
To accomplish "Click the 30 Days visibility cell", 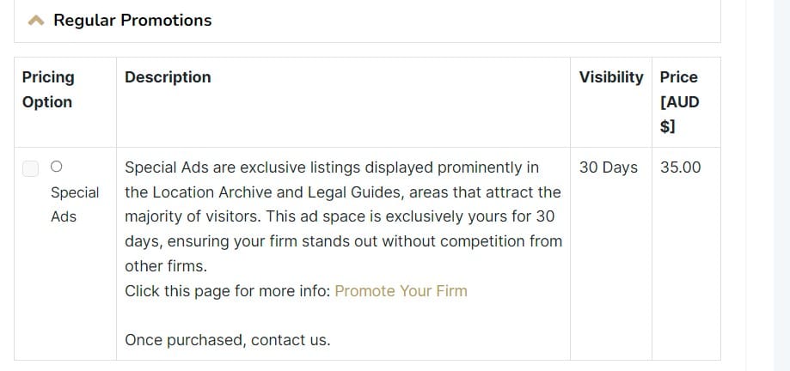I will [x=608, y=167].
